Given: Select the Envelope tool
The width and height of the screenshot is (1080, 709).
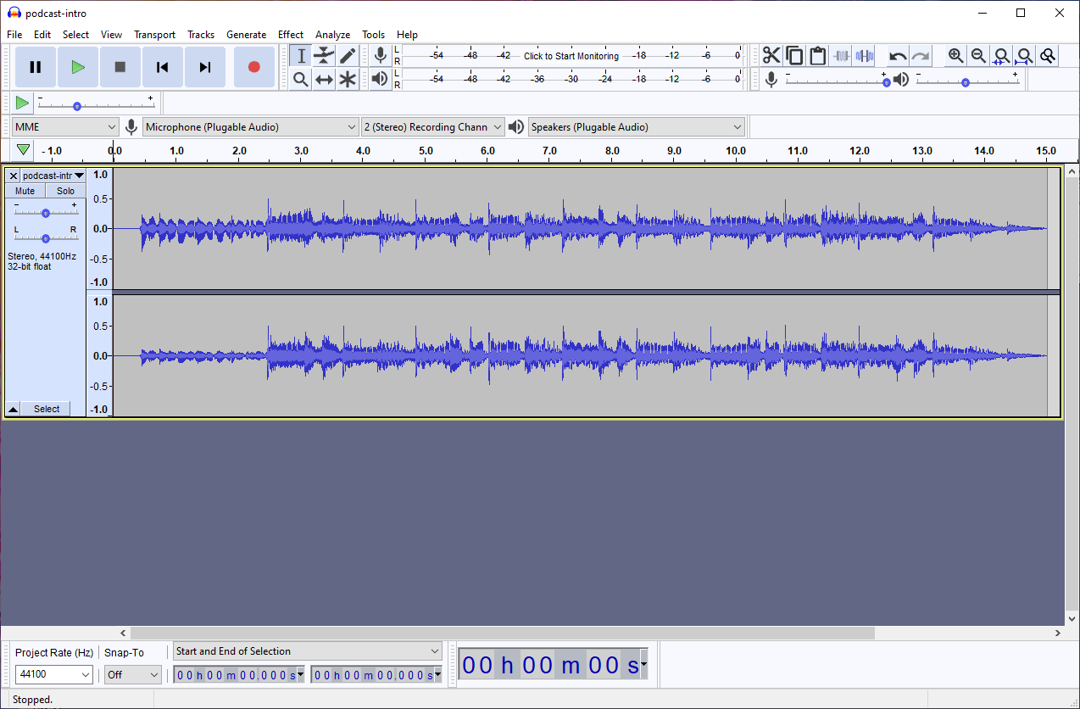Looking at the screenshot, I should (x=324, y=56).
